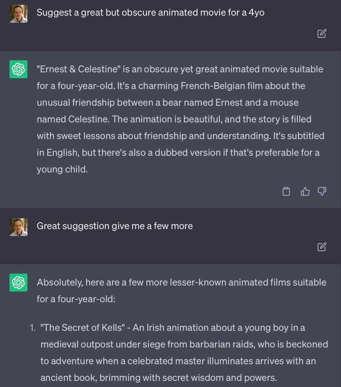
Task: Edit the "Great suggestion give me" message
Action: [x=322, y=247]
